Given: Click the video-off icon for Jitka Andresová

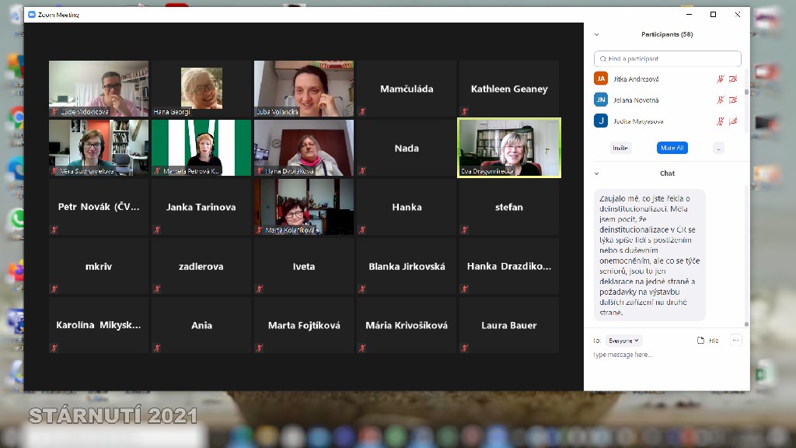Looking at the screenshot, I should pyautogui.click(x=733, y=79).
